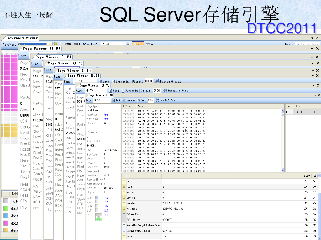The width and height of the screenshot is (321, 240).
Task: Toggle the PFS checkbox in toolbar
Action: (x=64, y=45)
